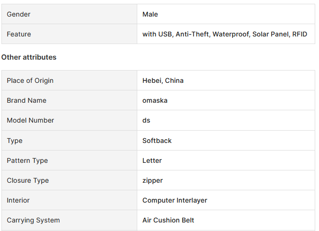
Task: Click the Model Number label
Action: pyautogui.click(x=30, y=120)
